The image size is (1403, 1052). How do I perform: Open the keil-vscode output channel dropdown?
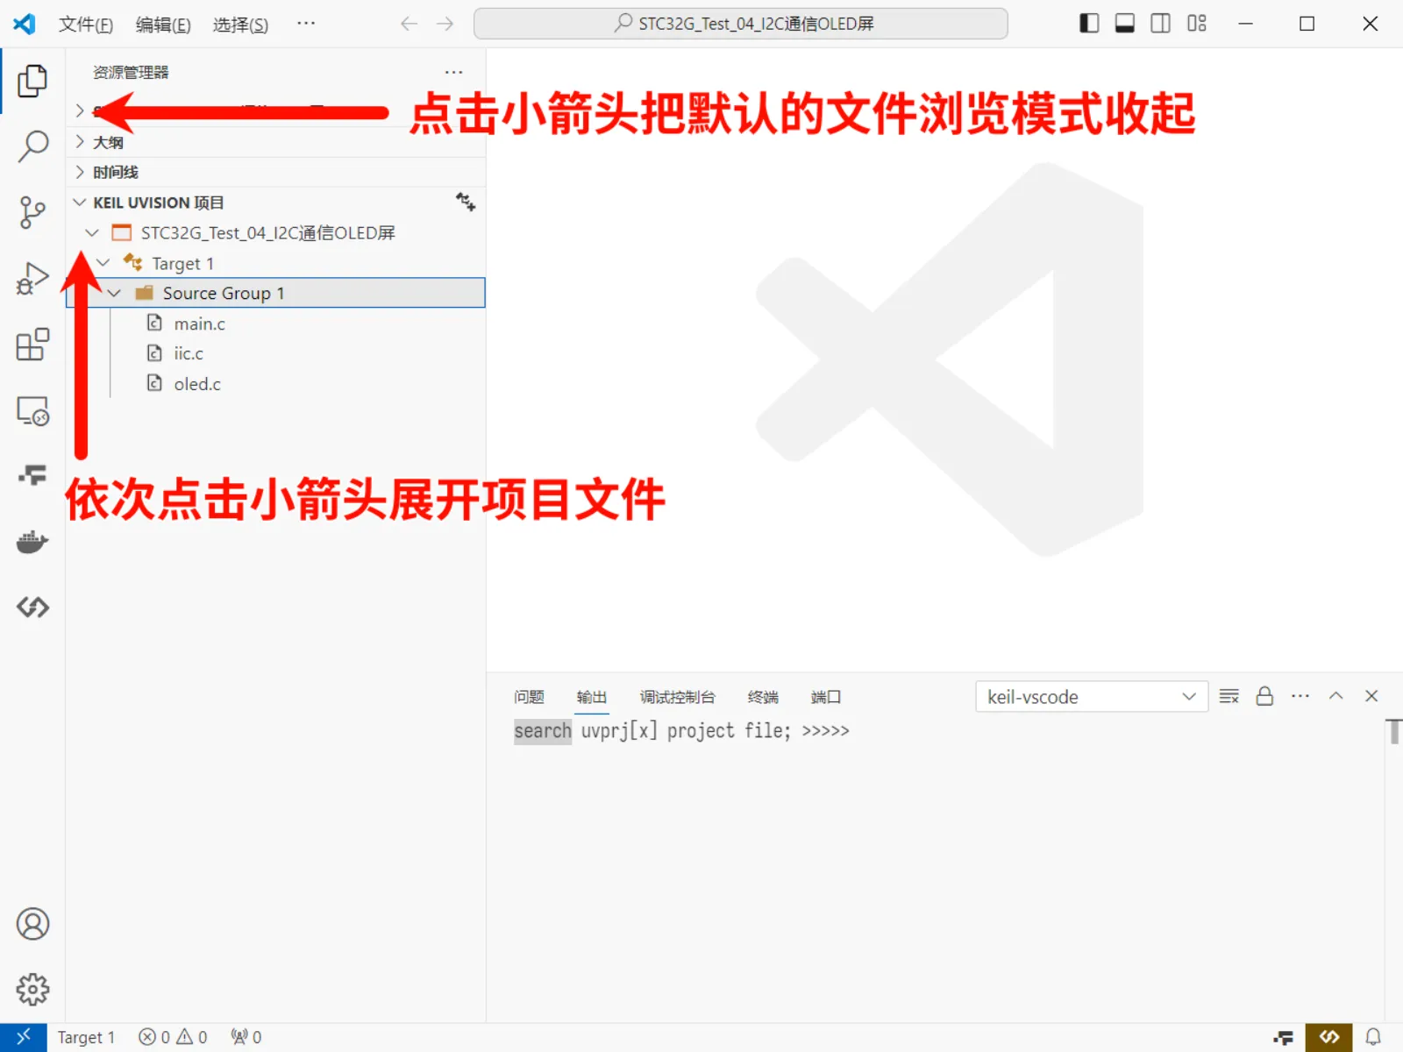pos(1091,696)
